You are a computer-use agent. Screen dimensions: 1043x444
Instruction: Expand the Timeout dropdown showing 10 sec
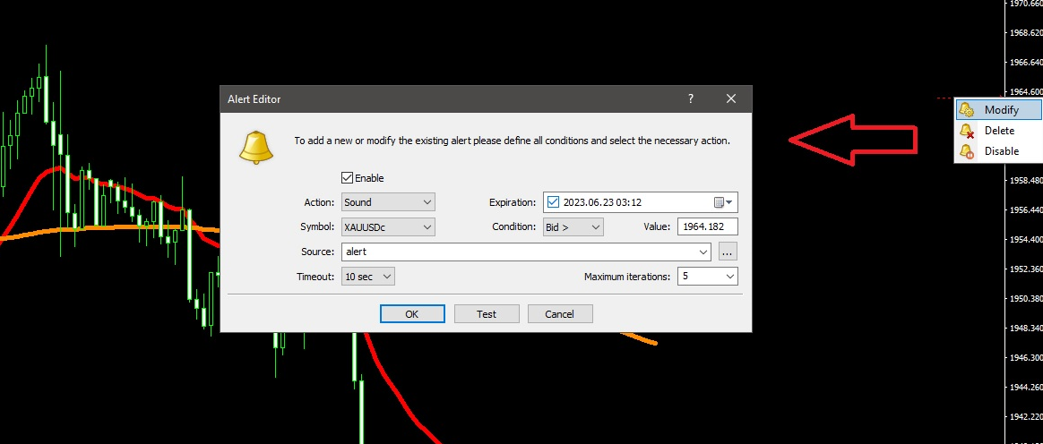coord(368,277)
